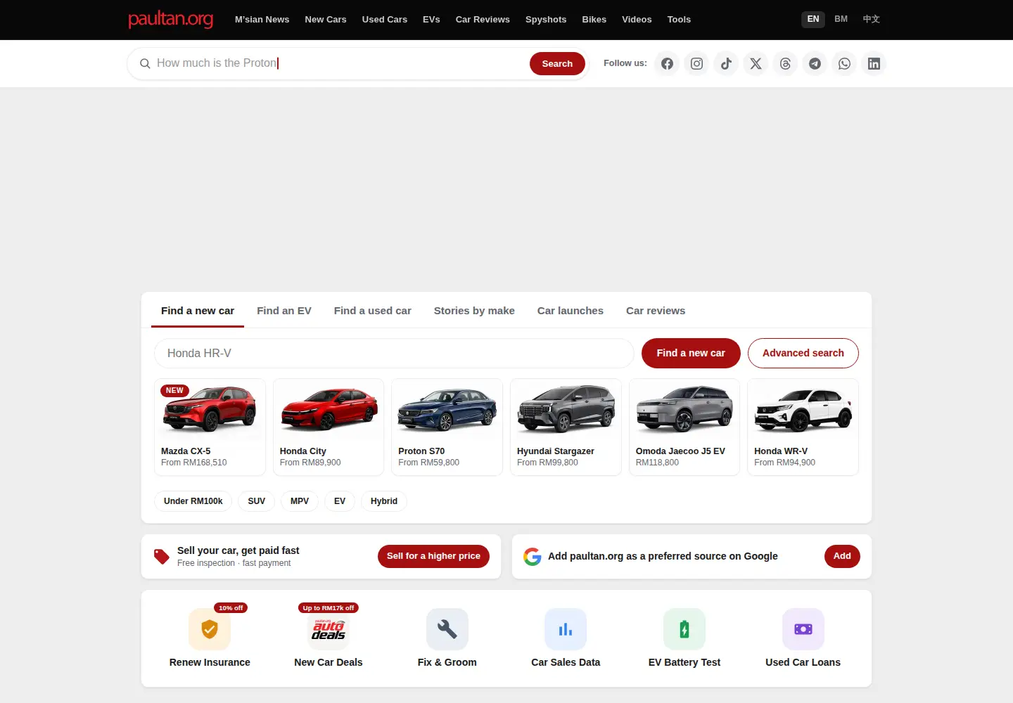Open the Car Reviews menu

coord(483,20)
